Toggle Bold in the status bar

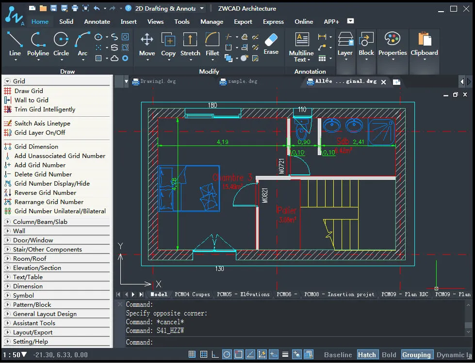click(x=389, y=354)
